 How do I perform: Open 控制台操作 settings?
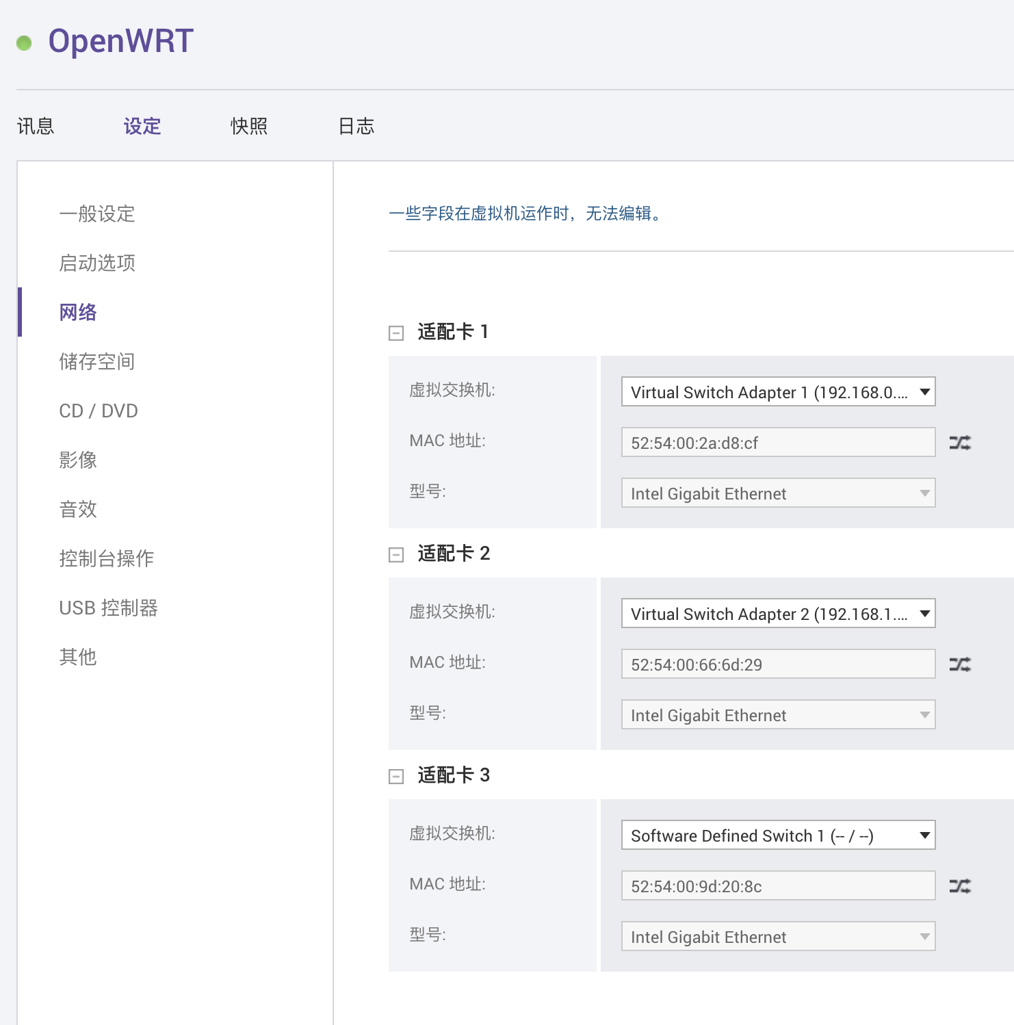(x=106, y=558)
